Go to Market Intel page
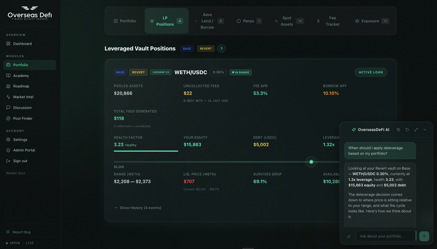Image resolution: width=437 pixels, height=249 pixels. 30,97
